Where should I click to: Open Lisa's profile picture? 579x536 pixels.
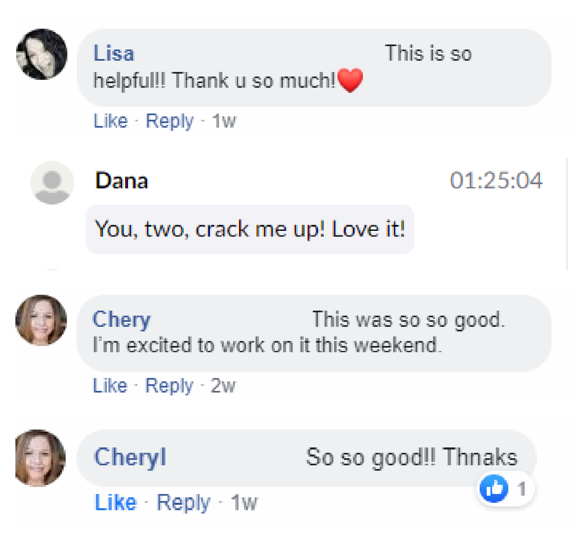pyautogui.click(x=42, y=54)
